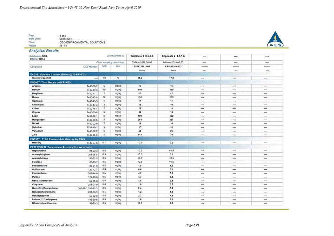Image resolution: width=334 pixels, height=236 pixels.
Task: Select the EA055 Moisture Content section bar
Action: click(156, 74)
